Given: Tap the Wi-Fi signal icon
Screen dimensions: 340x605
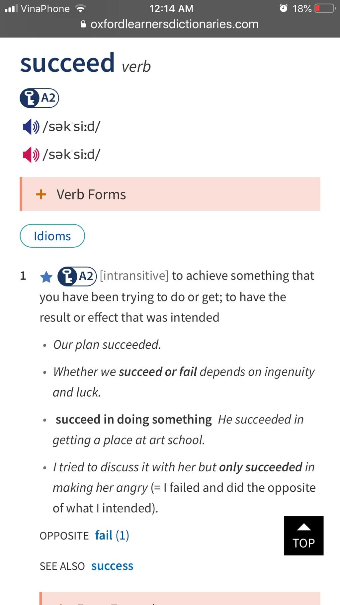Looking at the screenshot, I should [x=80, y=8].
